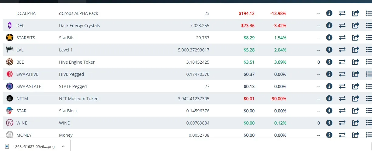Click the LVL token logo
372x151 pixels.
point(10,50)
